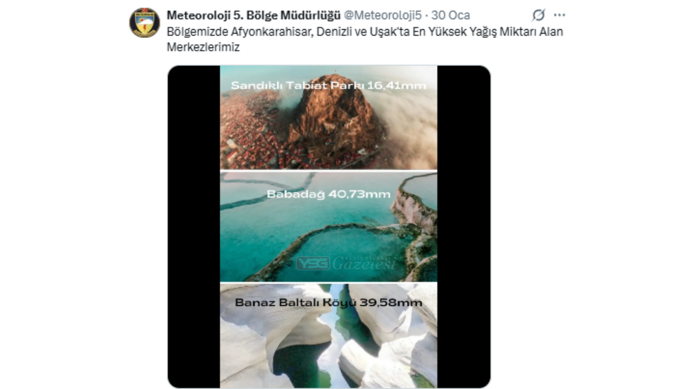
Task: Open the Sandıklı Tabiat Parkı photo panel
Action: (x=328, y=118)
